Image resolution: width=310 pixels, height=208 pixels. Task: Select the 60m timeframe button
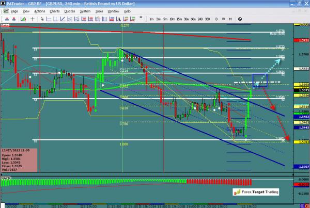coord(193,19)
